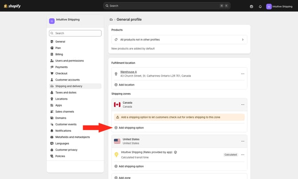Open Payments settings
The image size is (298, 179).
pos(75,67)
